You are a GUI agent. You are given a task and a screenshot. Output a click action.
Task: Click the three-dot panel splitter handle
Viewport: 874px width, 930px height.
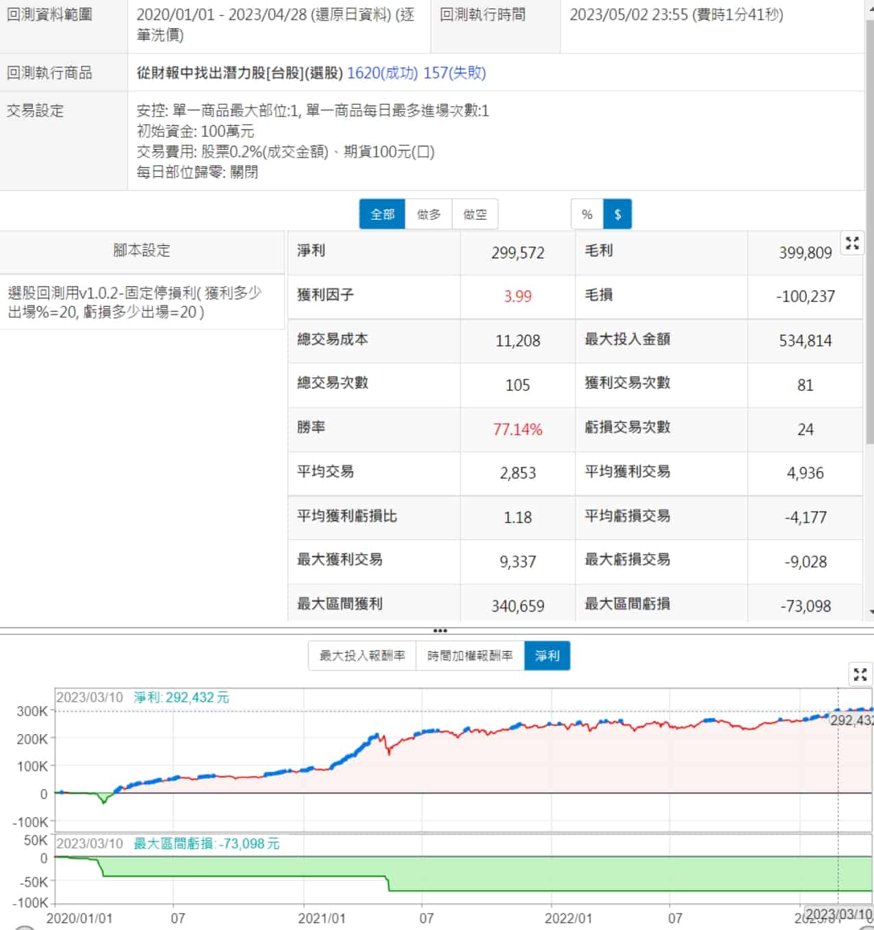440,631
